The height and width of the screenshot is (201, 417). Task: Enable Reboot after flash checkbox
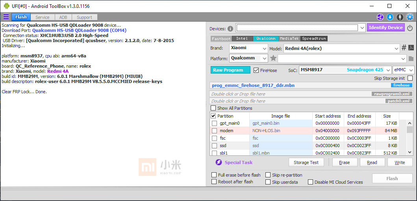tap(214, 182)
